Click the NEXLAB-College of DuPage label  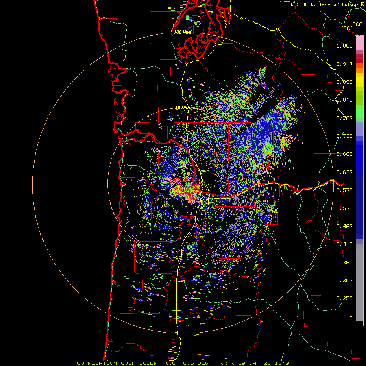(x=326, y=4)
